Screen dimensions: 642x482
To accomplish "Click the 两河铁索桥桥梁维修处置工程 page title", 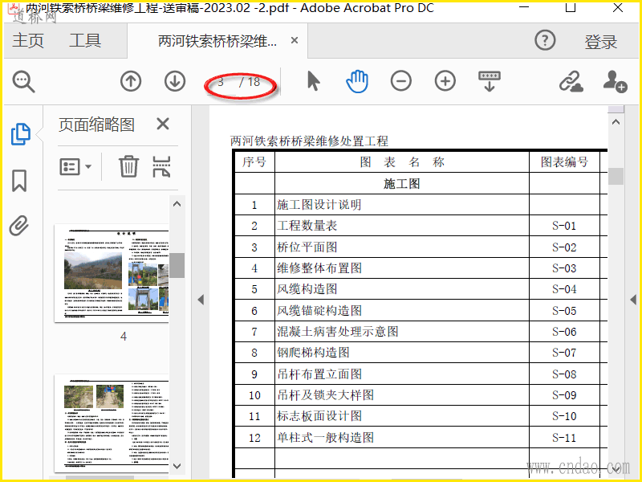I will click(x=309, y=141).
